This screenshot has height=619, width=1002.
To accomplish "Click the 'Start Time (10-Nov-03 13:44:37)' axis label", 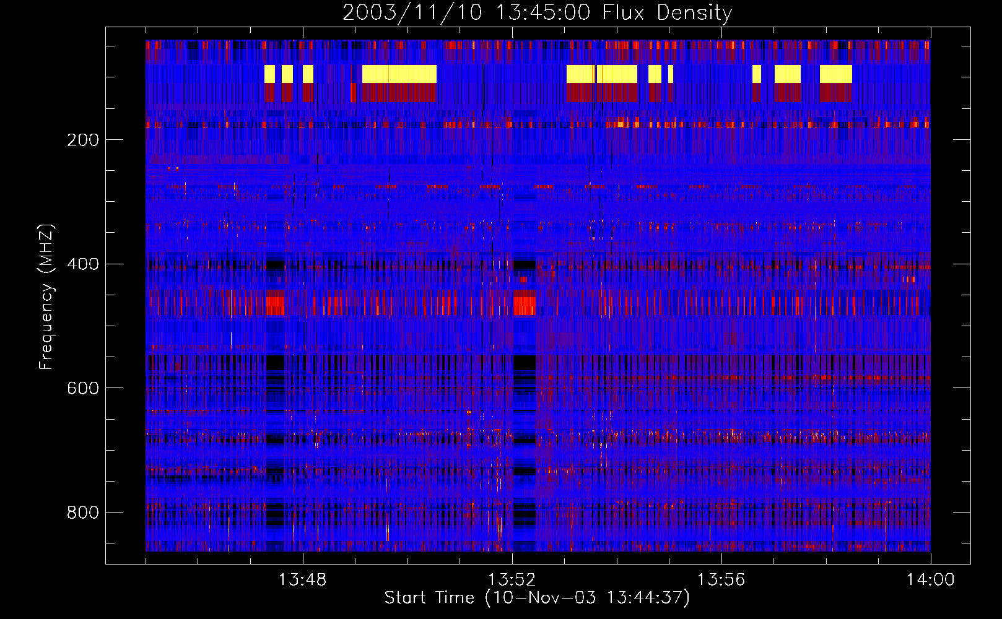I will pos(537,598).
